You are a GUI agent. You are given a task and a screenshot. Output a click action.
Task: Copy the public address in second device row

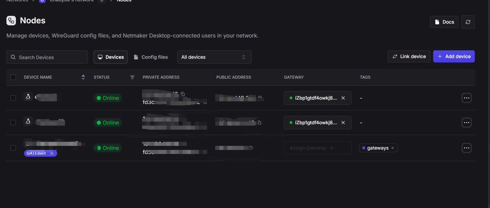(259, 123)
